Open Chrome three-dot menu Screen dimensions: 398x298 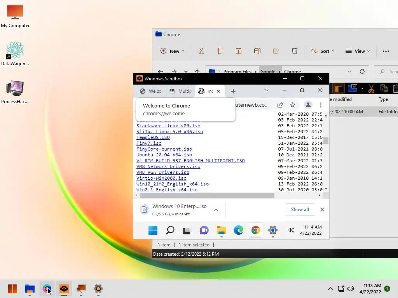(321, 105)
